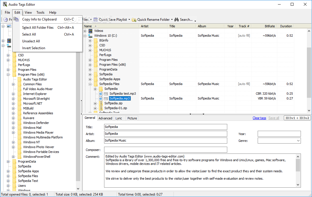The height and width of the screenshot is (197, 312).
Task: Click the Search... toolbar button
Action: pyautogui.click(x=184, y=20)
